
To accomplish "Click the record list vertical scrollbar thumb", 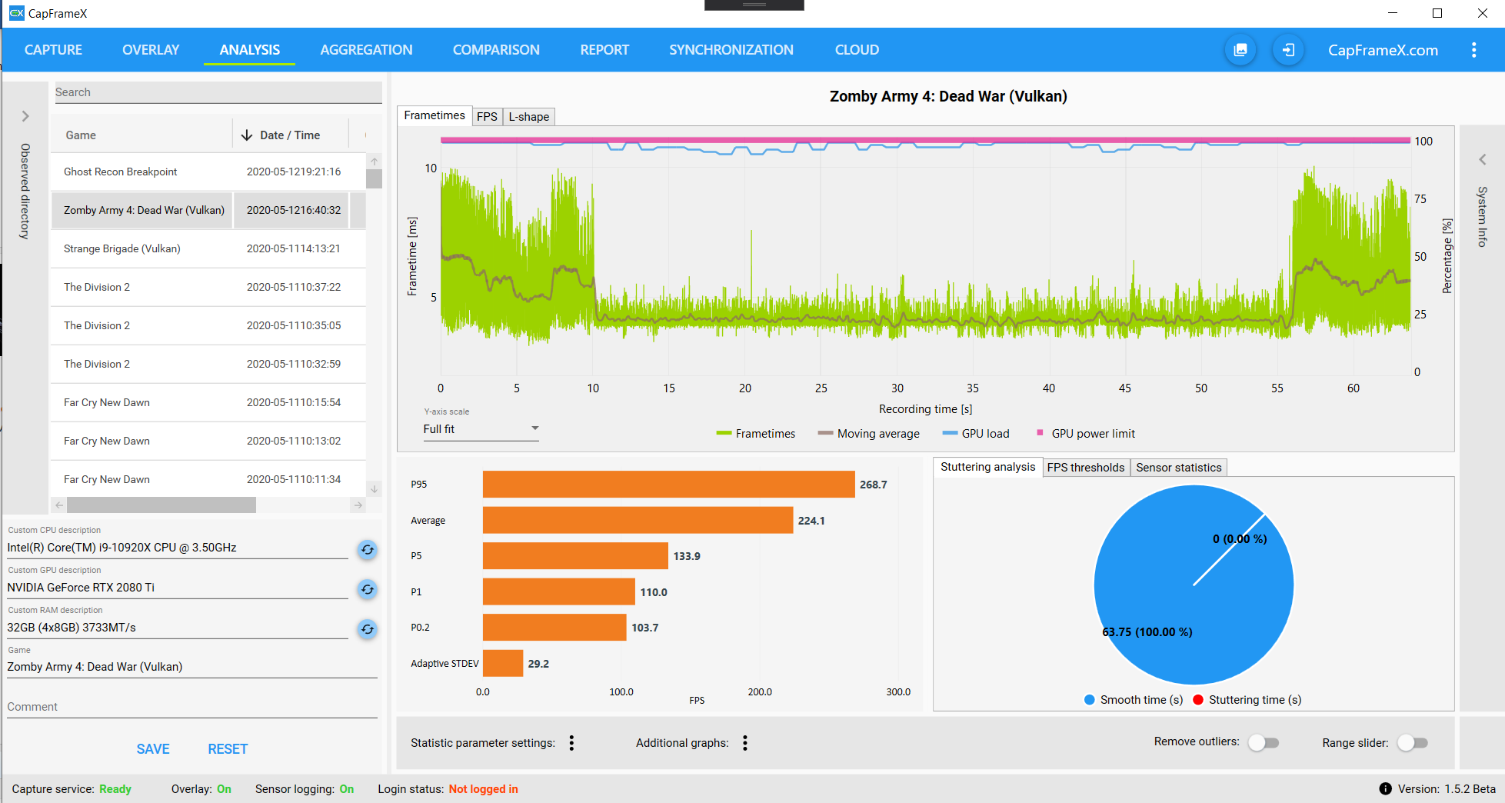I will (x=375, y=179).
